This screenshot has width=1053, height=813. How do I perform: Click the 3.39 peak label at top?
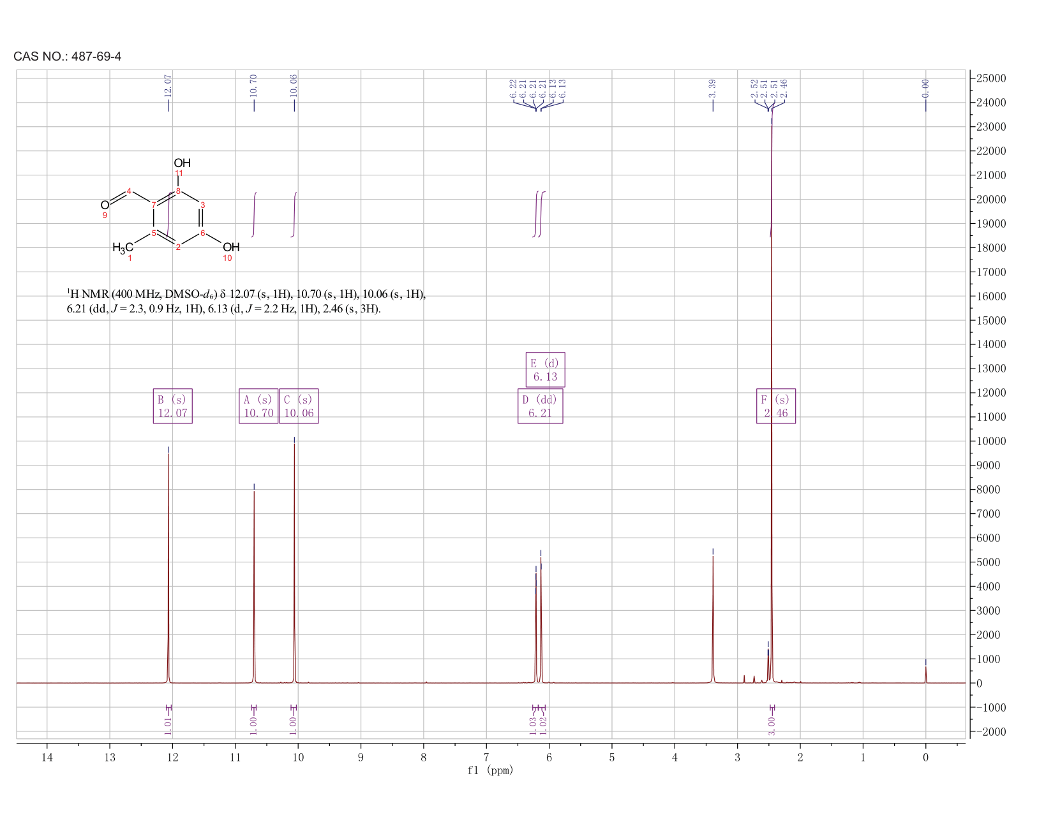click(x=713, y=88)
